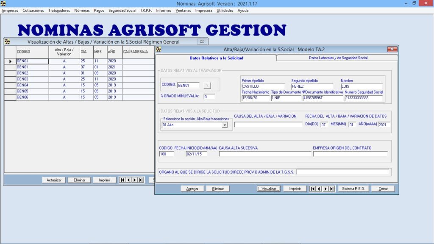The height and width of the screenshot is (244, 434).
Task: Switch to Datos Laborales y de Seguridad Social tab
Action: click(338, 58)
